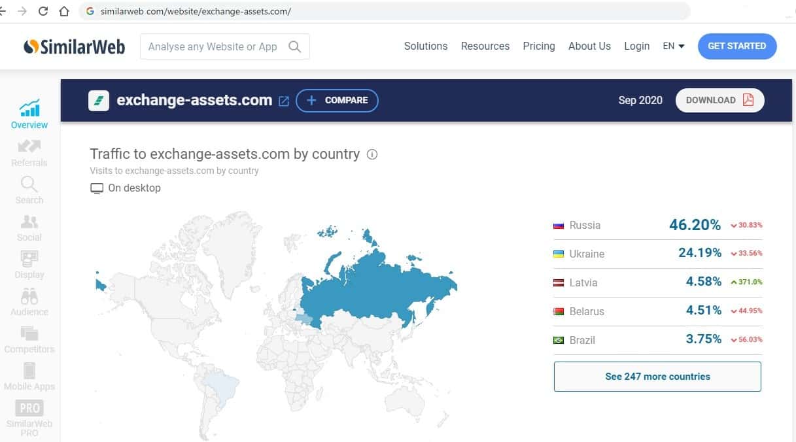Click Ukraine's 33.56% decrease indicator

coord(746,254)
